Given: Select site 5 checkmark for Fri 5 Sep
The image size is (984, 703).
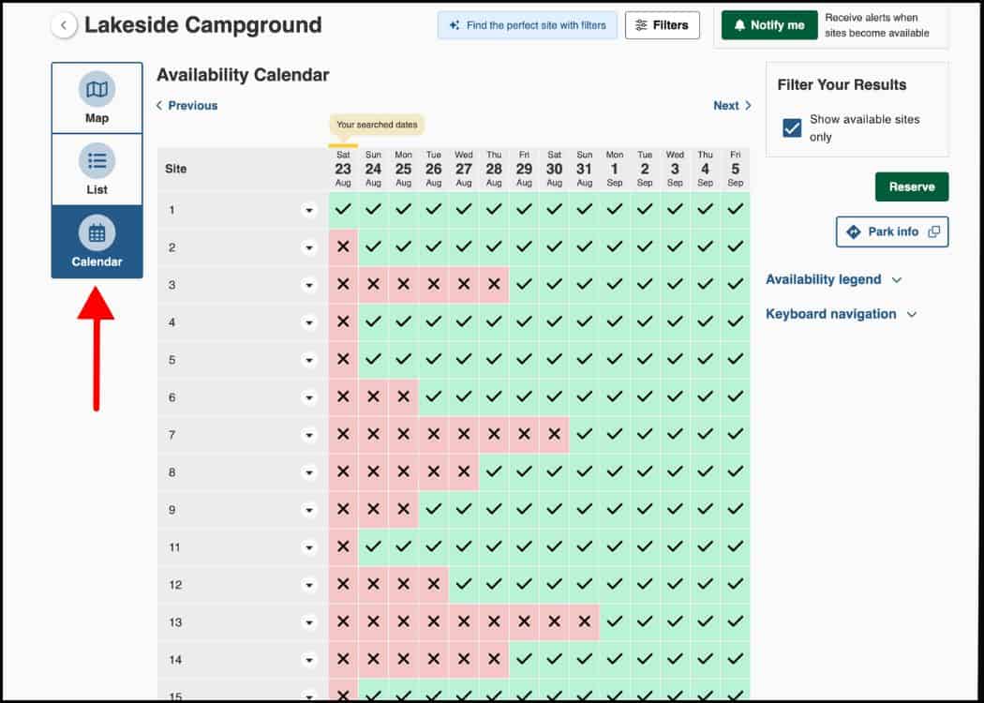Looking at the screenshot, I should 736,360.
